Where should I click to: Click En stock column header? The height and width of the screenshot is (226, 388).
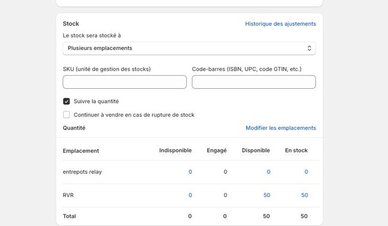296,150
